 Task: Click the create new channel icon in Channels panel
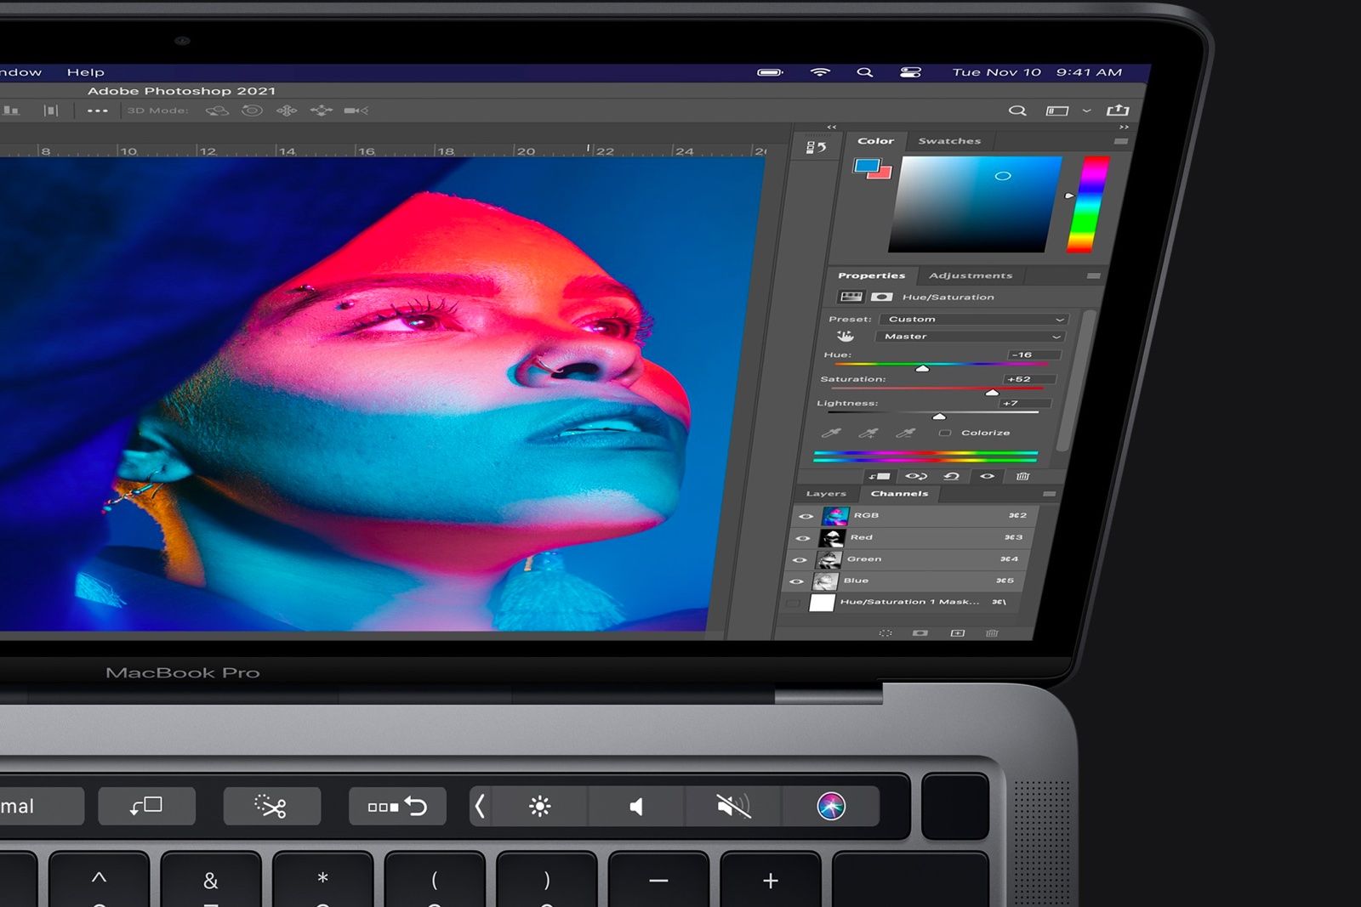(957, 633)
